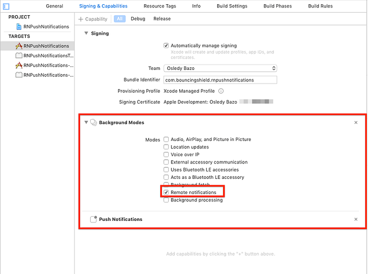Viewport: 369px width, 274px height.
Task: Click the Provisioning Profile info icon
Action: (221, 91)
